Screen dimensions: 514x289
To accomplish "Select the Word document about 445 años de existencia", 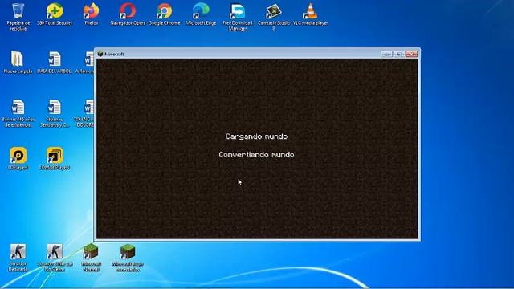I will [x=18, y=113].
